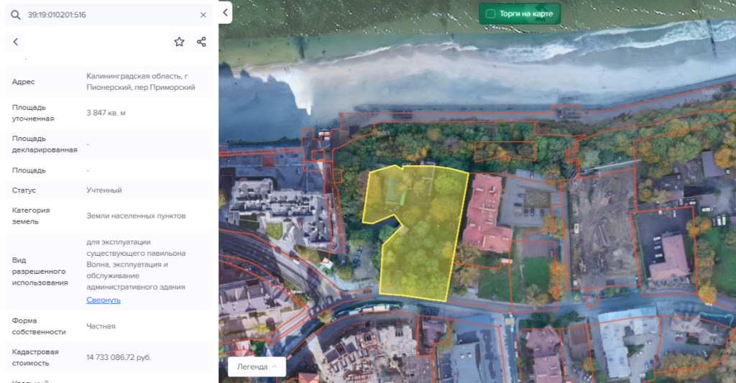Click the Учтенный status value
Viewport: 736px width, 383px height.
104,190
